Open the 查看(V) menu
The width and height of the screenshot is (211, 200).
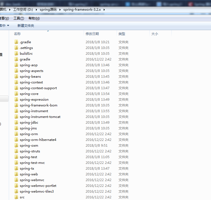click(x=4, y=18)
